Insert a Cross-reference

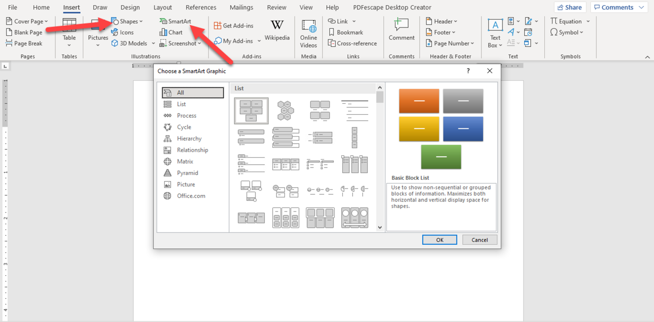point(352,44)
